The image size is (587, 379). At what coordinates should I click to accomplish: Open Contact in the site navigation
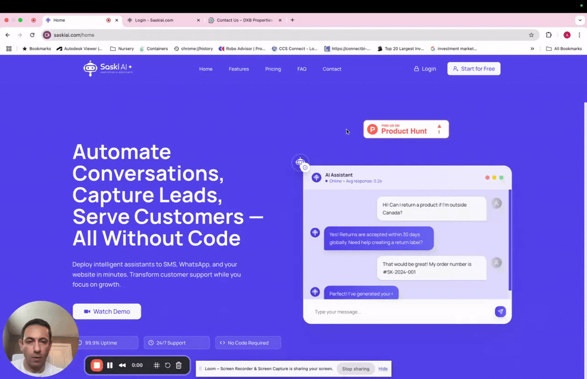pos(332,69)
